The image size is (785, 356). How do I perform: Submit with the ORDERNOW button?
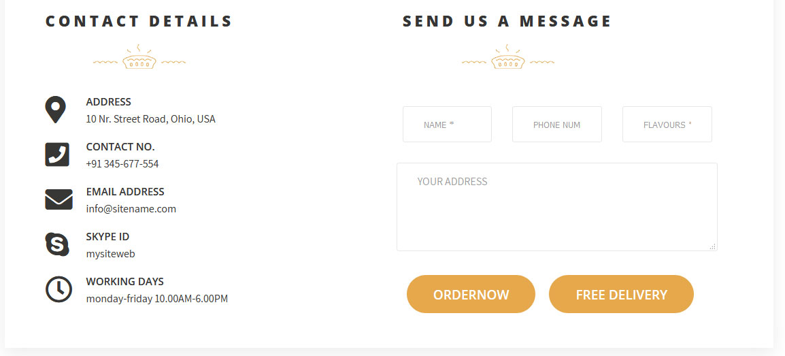coord(471,294)
